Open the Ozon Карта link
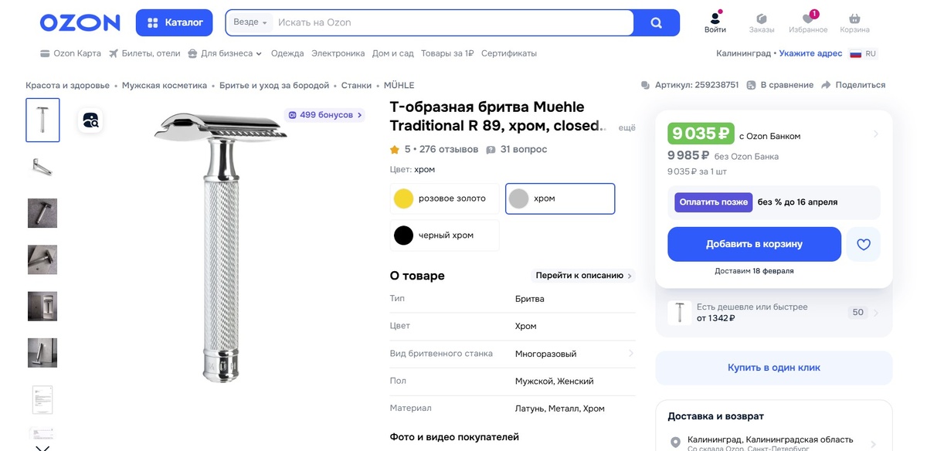The width and height of the screenshot is (927, 451). [x=70, y=53]
